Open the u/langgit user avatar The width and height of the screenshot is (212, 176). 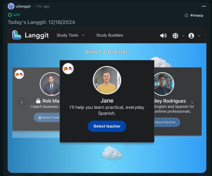click(x=11, y=6)
